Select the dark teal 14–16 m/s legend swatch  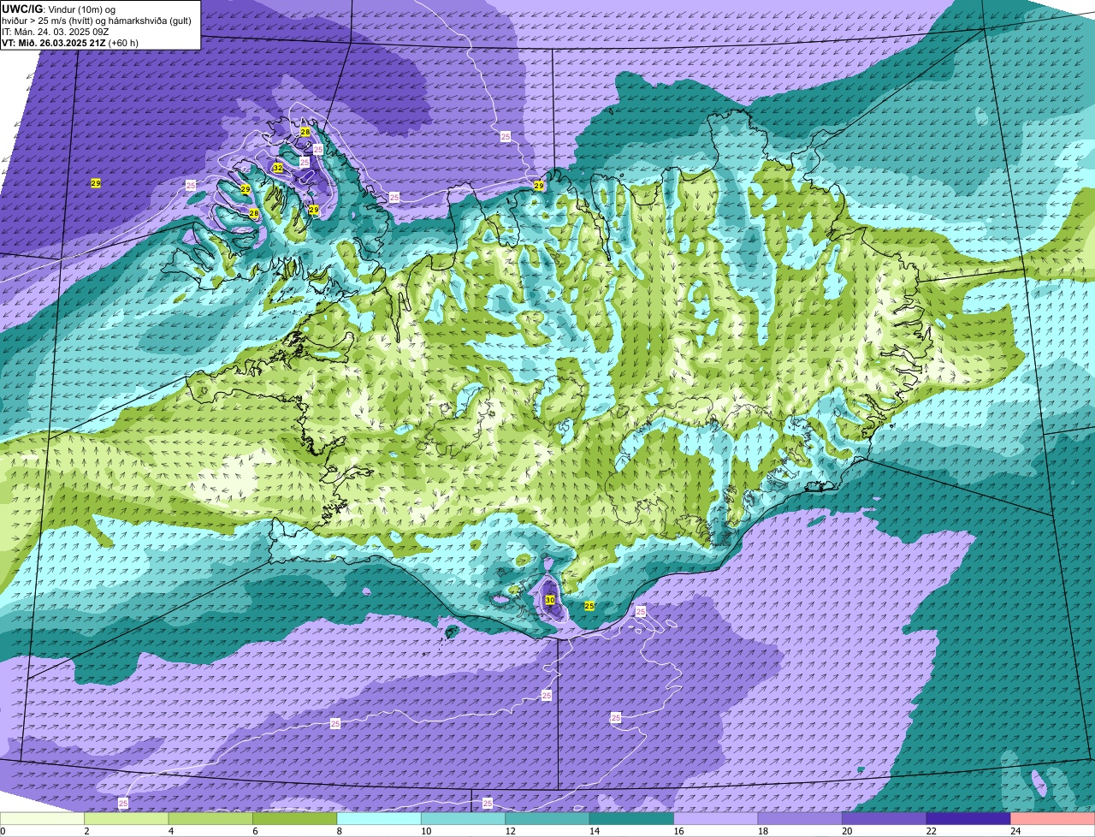pyautogui.click(x=632, y=819)
